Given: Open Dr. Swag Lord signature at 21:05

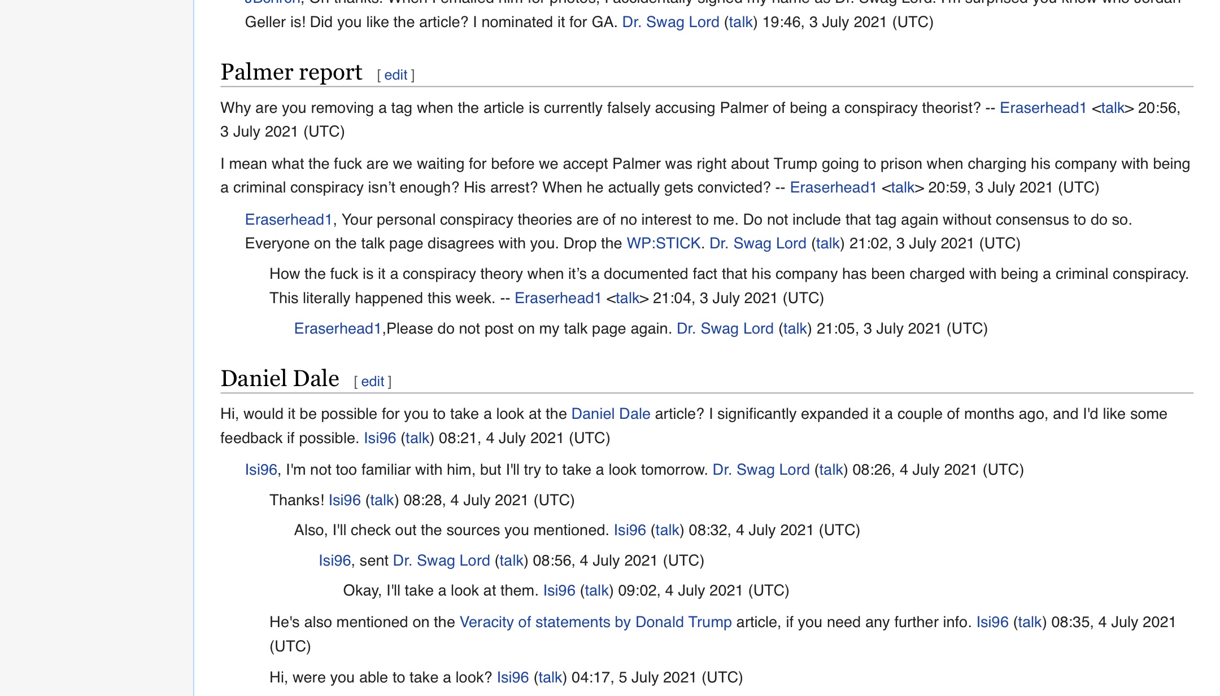Looking at the screenshot, I should click(x=725, y=329).
